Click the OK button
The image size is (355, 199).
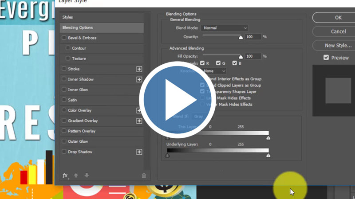pyautogui.click(x=338, y=18)
